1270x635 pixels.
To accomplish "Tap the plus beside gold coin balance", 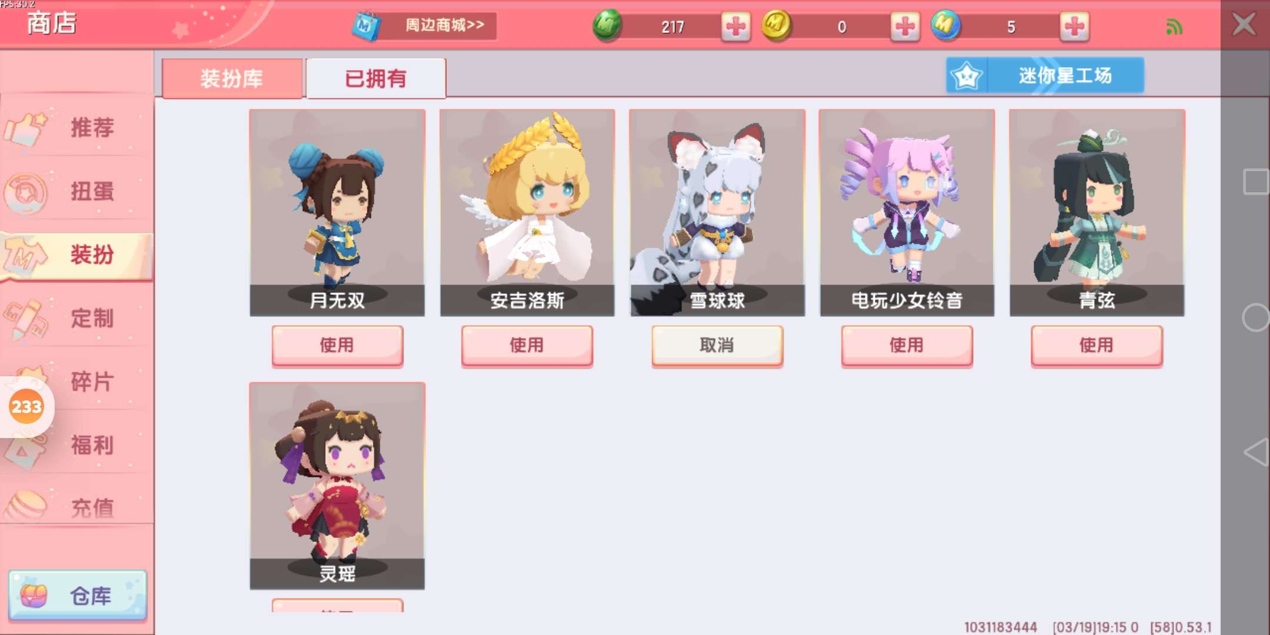I will click(x=905, y=26).
